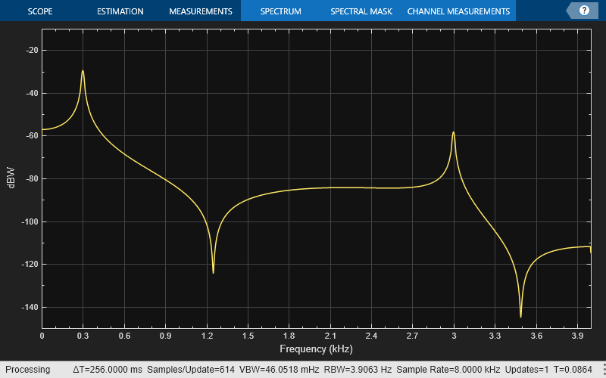Click the deep notch near 3.5 kHz
This screenshot has height=378, width=606.
point(520,315)
